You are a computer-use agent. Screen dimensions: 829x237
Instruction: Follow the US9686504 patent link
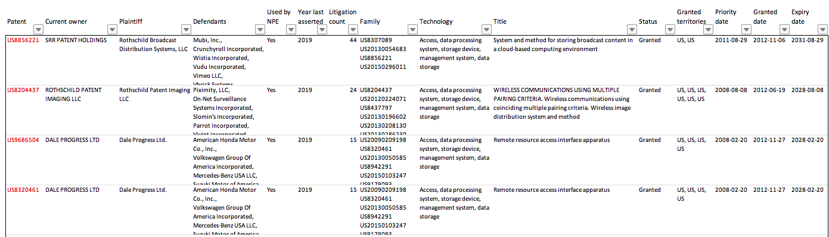[23, 140]
